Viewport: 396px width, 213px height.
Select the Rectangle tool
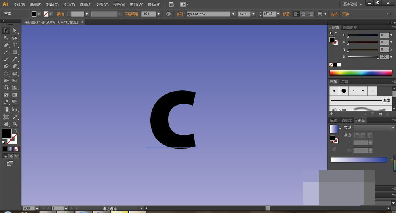pyautogui.click(x=15, y=52)
